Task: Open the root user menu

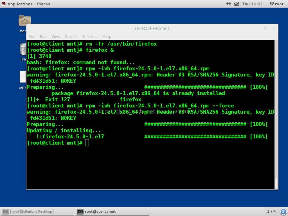Action: (x=276, y=4)
